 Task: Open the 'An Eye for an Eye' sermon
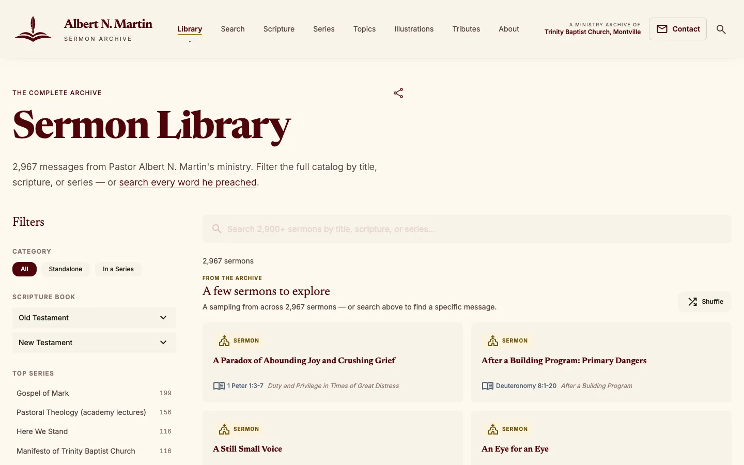[515, 449]
